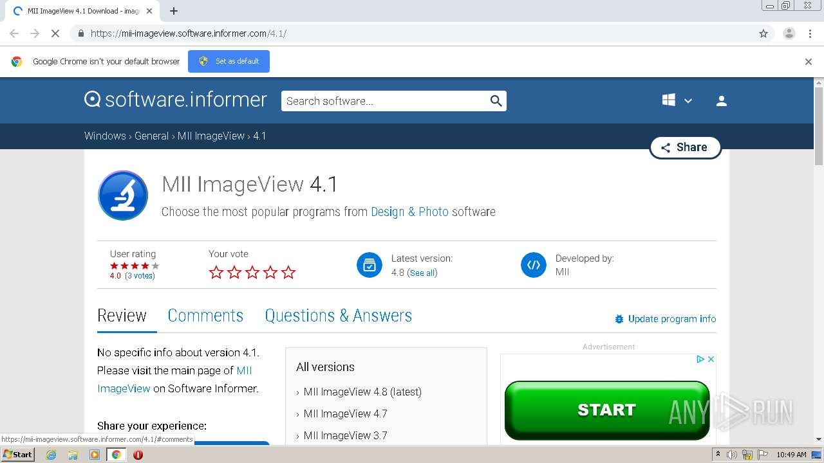Dismiss the default browser infobar
This screenshot has width=824, height=463.
coord(809,62)
